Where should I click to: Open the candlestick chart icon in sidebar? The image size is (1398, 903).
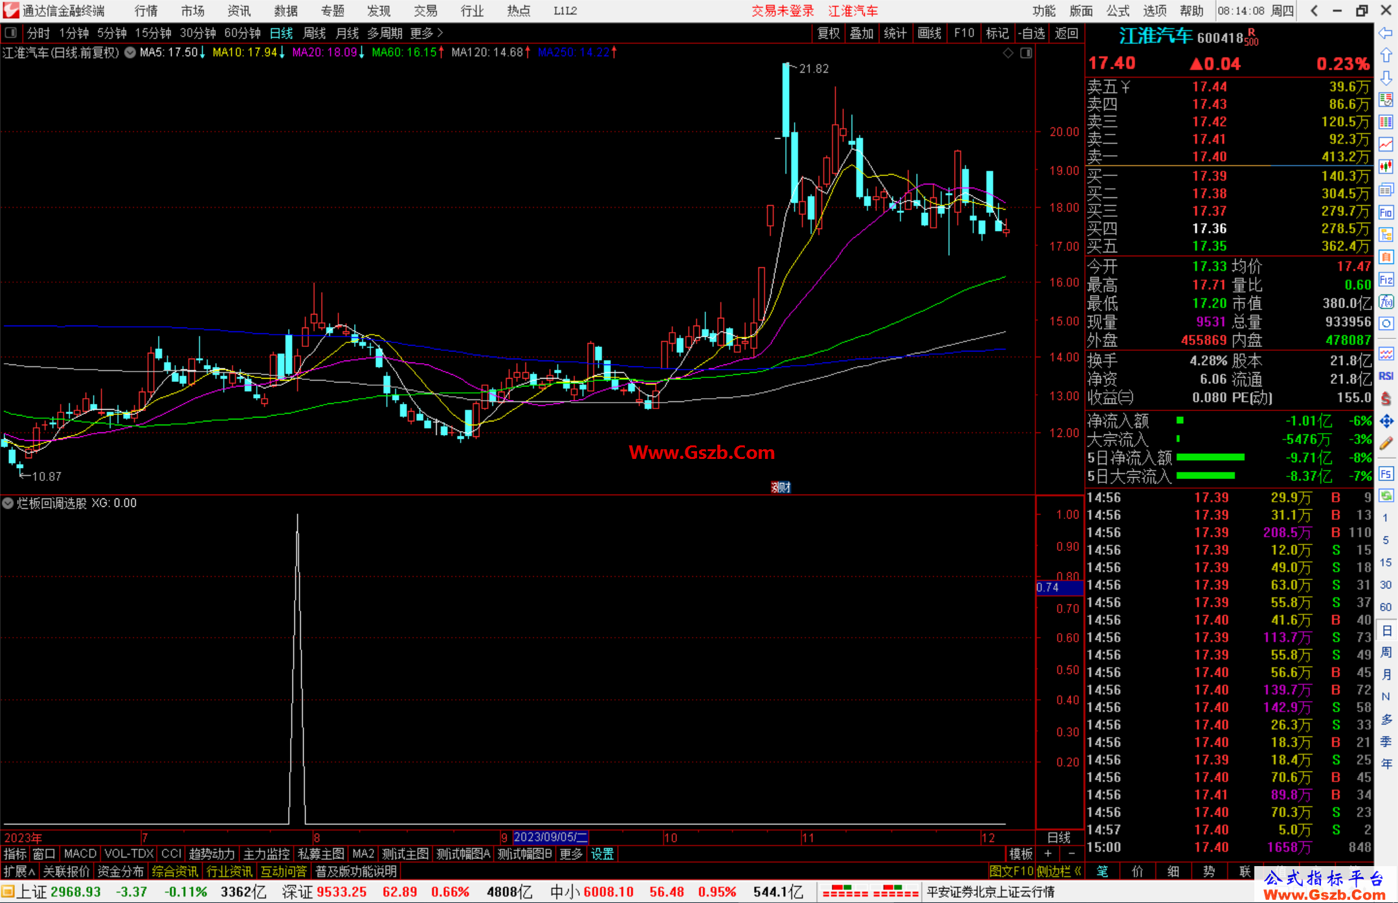coord(1386,167)
